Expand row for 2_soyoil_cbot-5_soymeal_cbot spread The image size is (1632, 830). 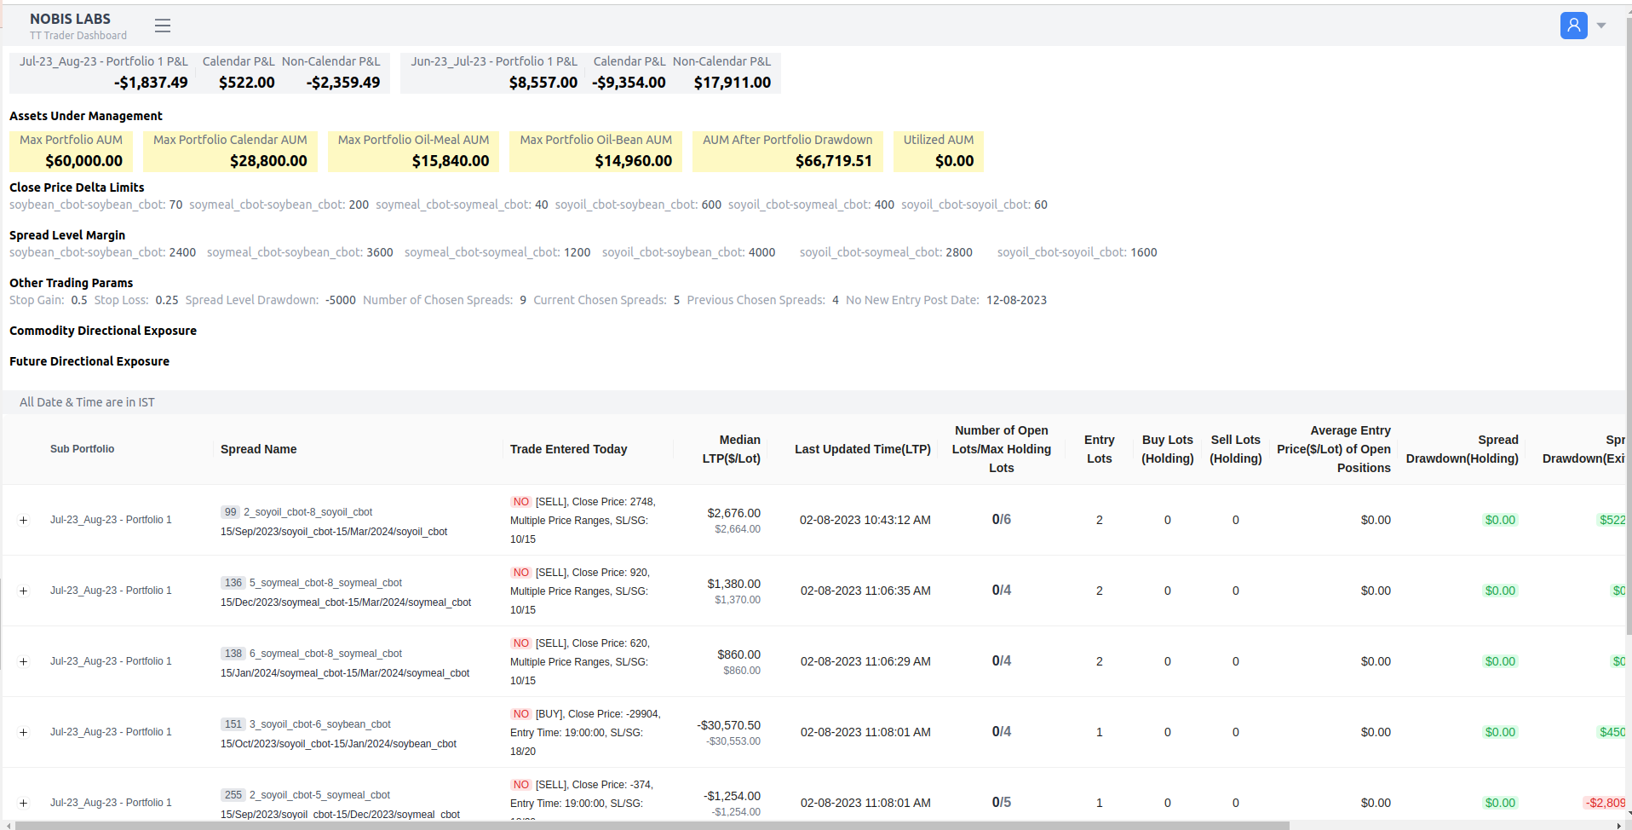[x=24, y=803]
